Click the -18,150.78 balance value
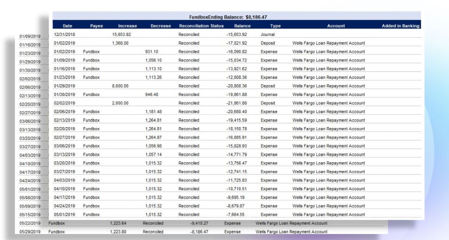The height and width of the screenshot is (240, 449). (237, 129)
